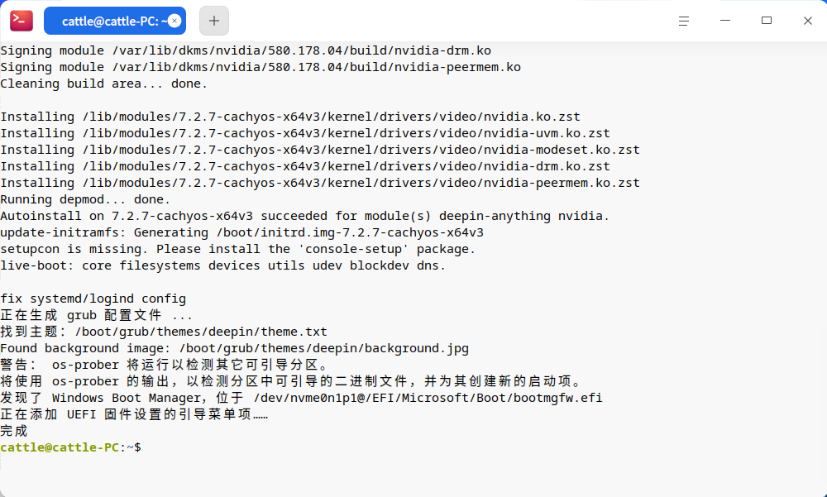Open a new tab with the plus button
The image size is (827, 497).
pos(213,21)
